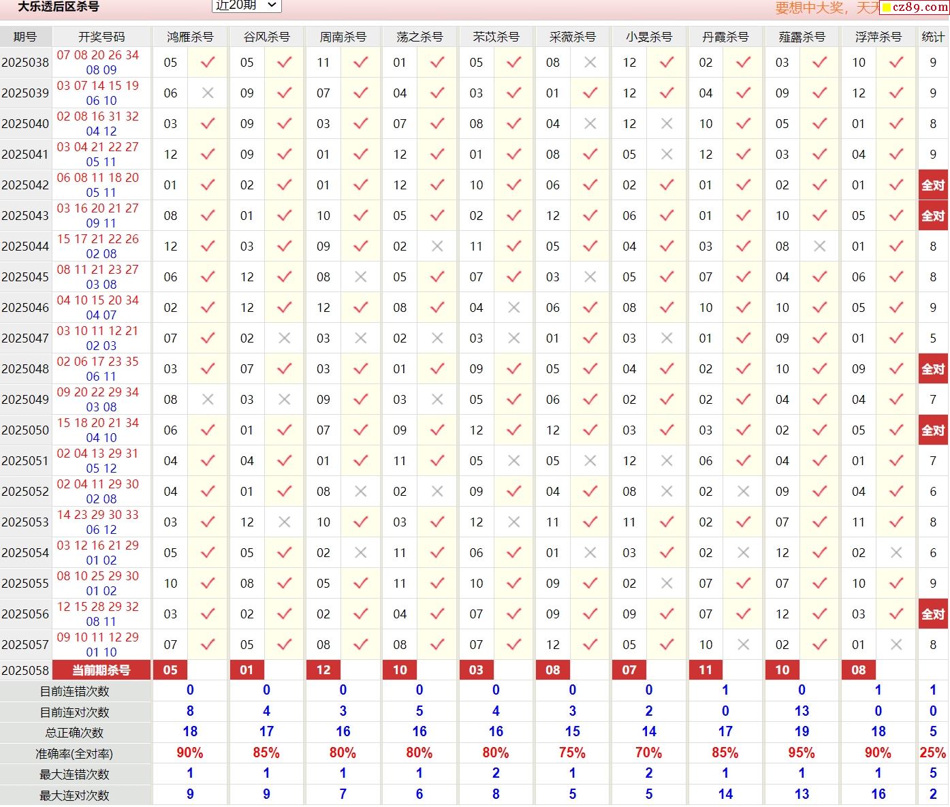This screenshot has width=950, height=807.
Task: Click current kill number 07 under 小旻杀号
Action: pyautogui.click(x=629, y=670)
